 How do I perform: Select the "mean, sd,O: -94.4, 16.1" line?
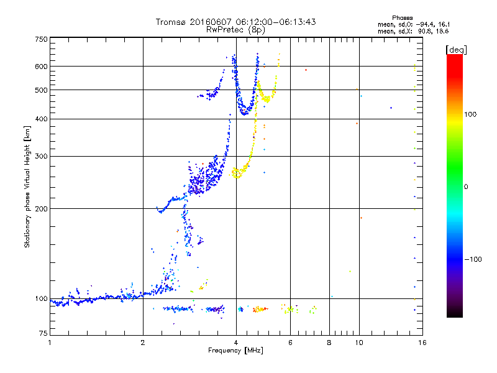pyautogui.click(x=413, y=24)
